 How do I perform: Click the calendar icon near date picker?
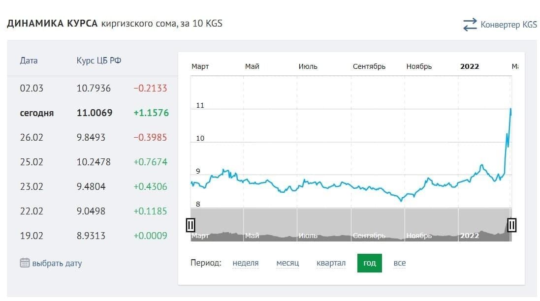pyautogui.click(x=25, y=263)
